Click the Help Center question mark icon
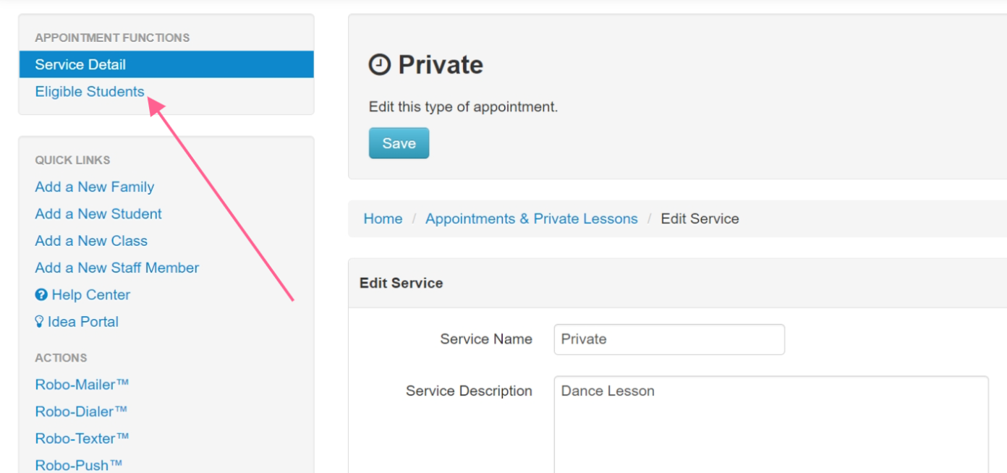The height and width of the screenshot is (473, 1007). click(41, 295)
